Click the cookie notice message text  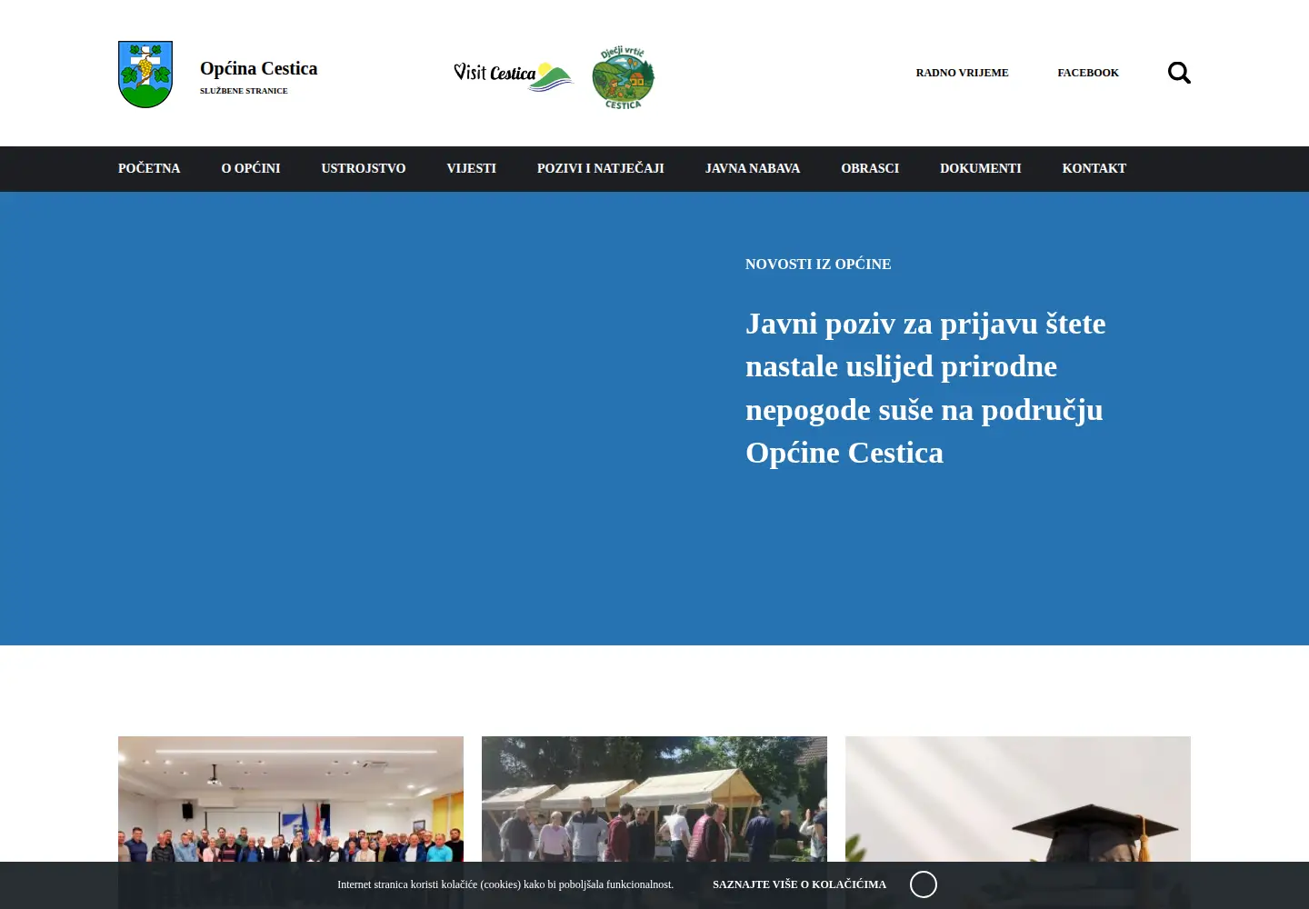click(505, 884)
